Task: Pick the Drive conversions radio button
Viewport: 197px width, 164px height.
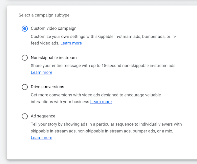Action: point(25,87)
